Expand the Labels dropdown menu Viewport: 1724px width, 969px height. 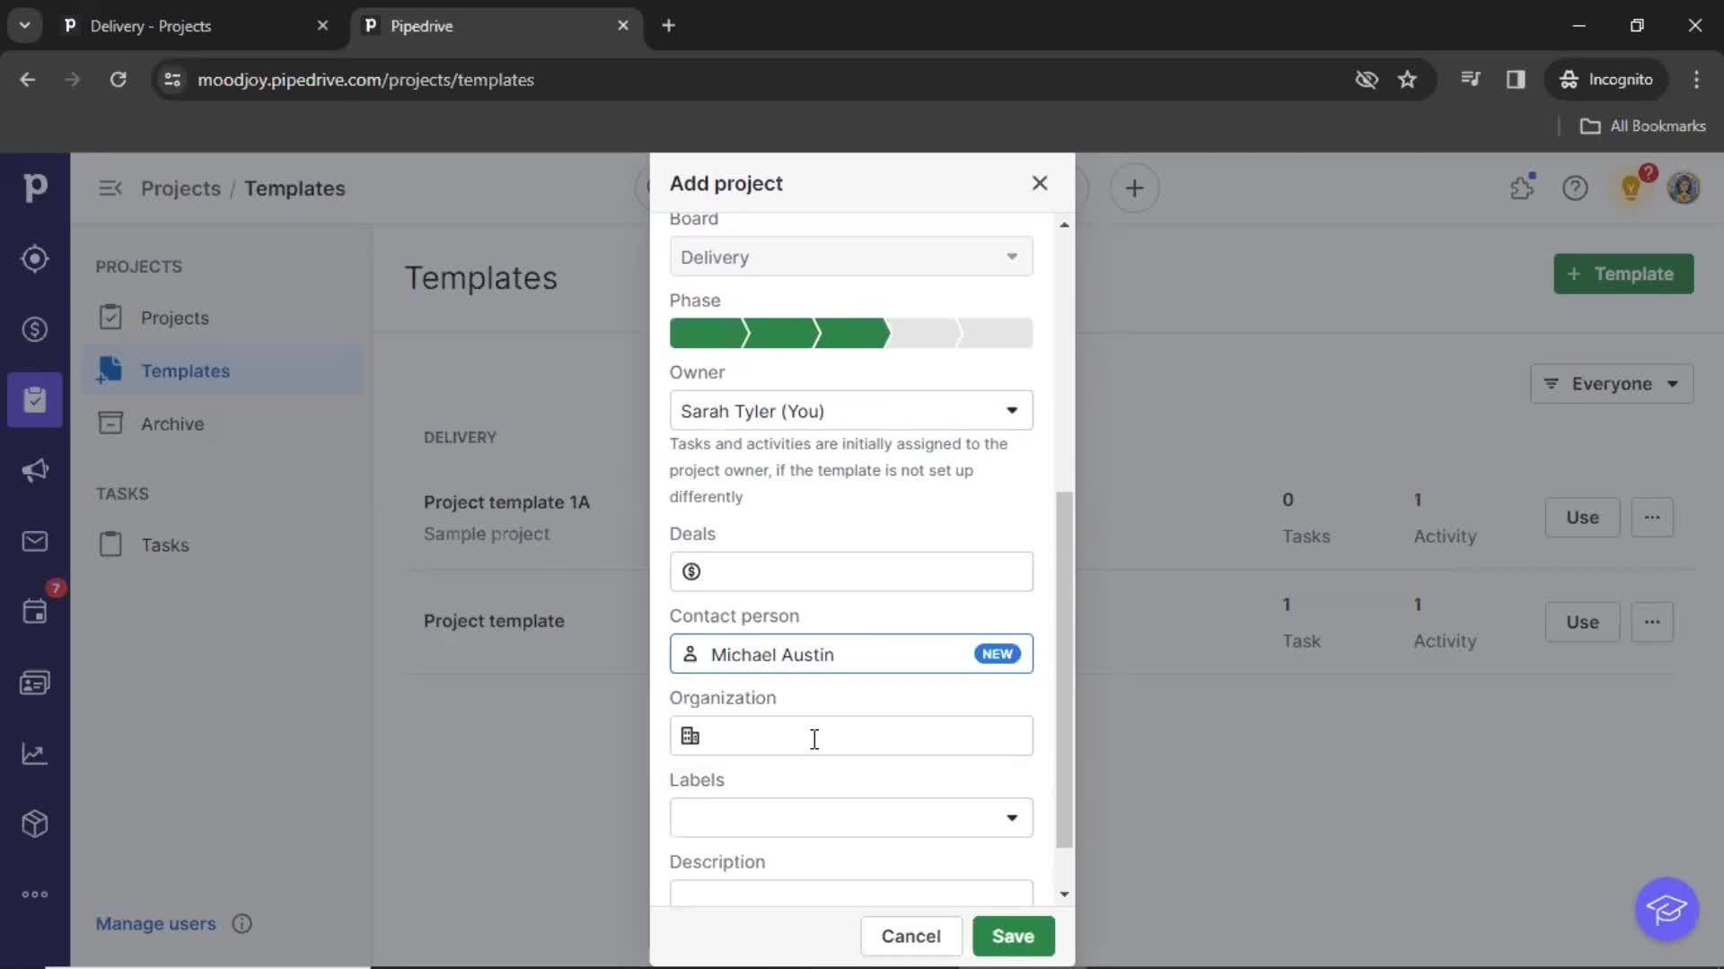tap(1010, 816)
